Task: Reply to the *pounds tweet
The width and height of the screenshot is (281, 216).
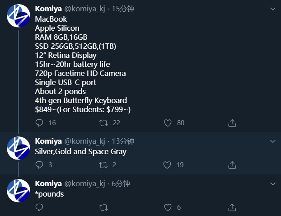Action: [39, 207]
